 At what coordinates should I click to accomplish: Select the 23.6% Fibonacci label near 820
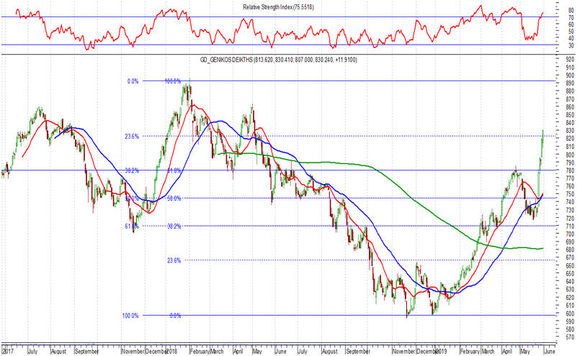click(x=132, y=137)
